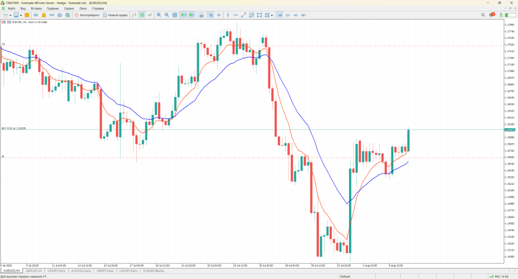Take a chart screenshot with camera icon
The height and width of the screenshot is (279, 518).
(201, 15)
